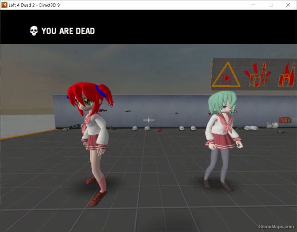Click the maximize button in title bar
Viewport: 297px width, 232px height.
click(270, 5)
